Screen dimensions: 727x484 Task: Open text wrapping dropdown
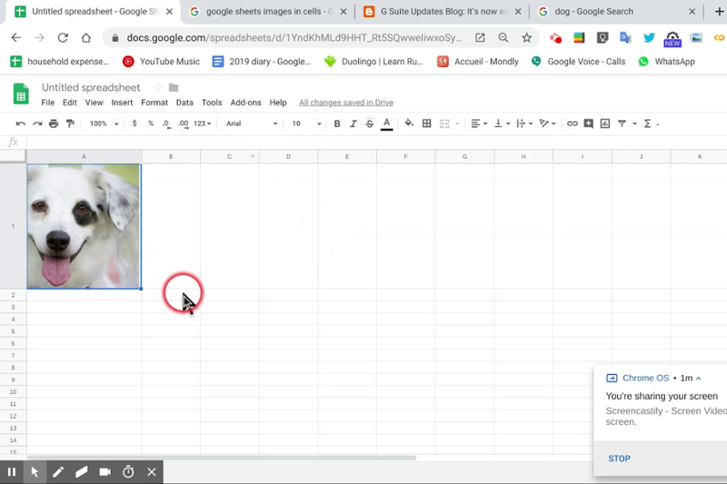point(524,123)
